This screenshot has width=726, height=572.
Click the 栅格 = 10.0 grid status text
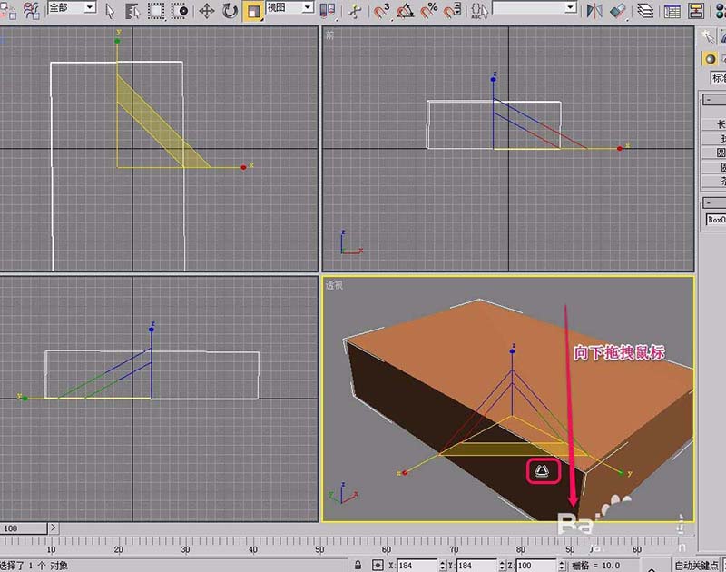tap(596, 566)
